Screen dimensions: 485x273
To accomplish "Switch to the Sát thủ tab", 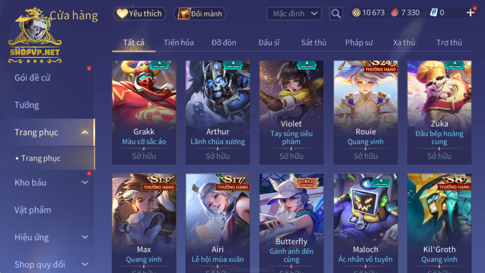I will tap(313, 43).
